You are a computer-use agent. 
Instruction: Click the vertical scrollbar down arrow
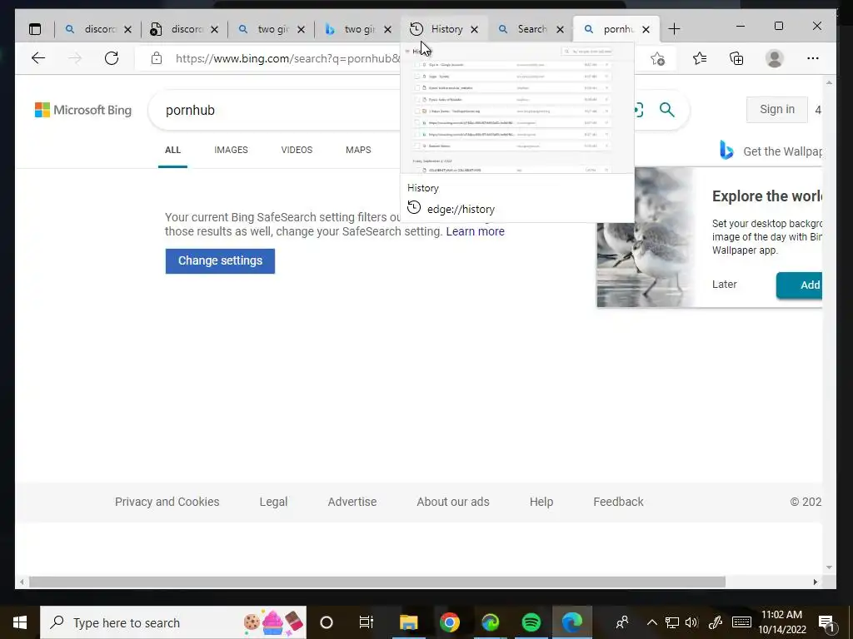829,567
